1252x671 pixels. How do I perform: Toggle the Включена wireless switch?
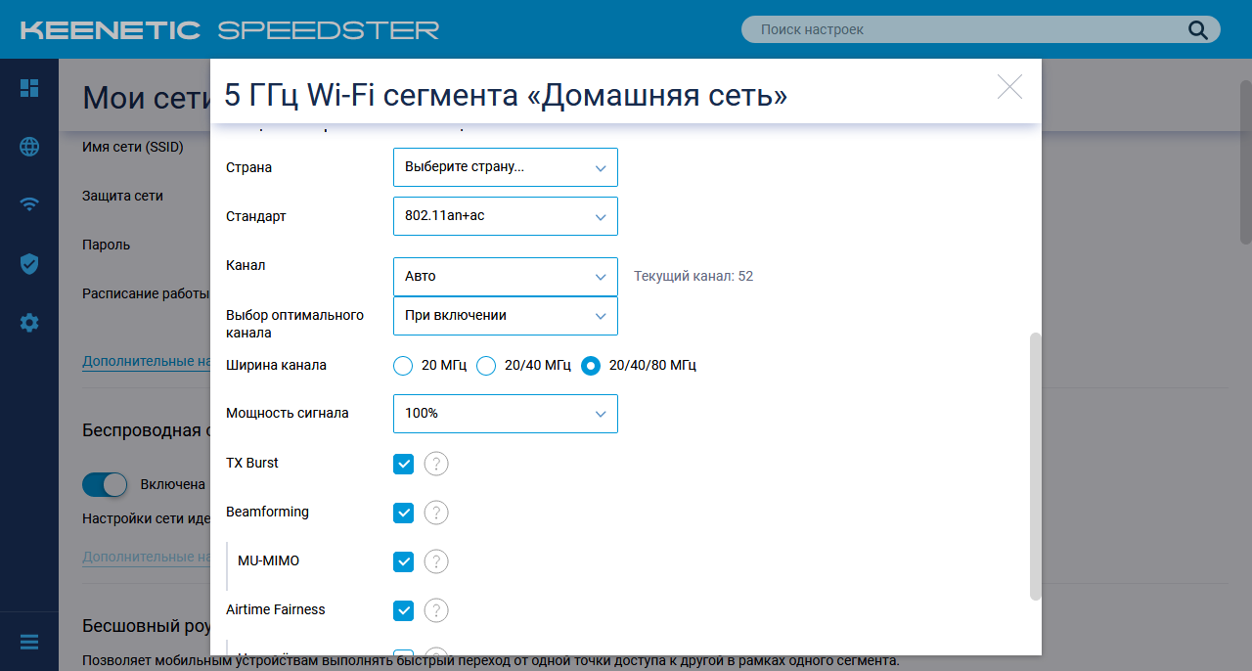105,484
